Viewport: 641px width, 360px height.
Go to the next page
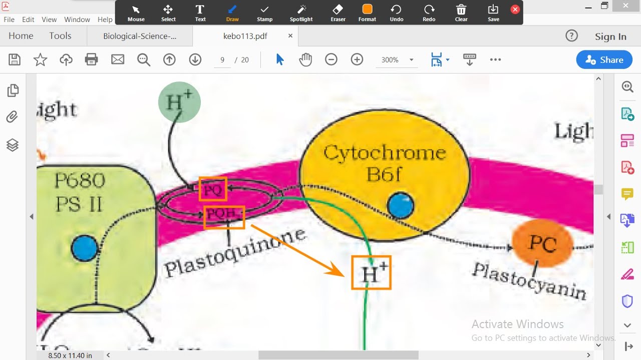pyautogui.click(x=195, y=60)
